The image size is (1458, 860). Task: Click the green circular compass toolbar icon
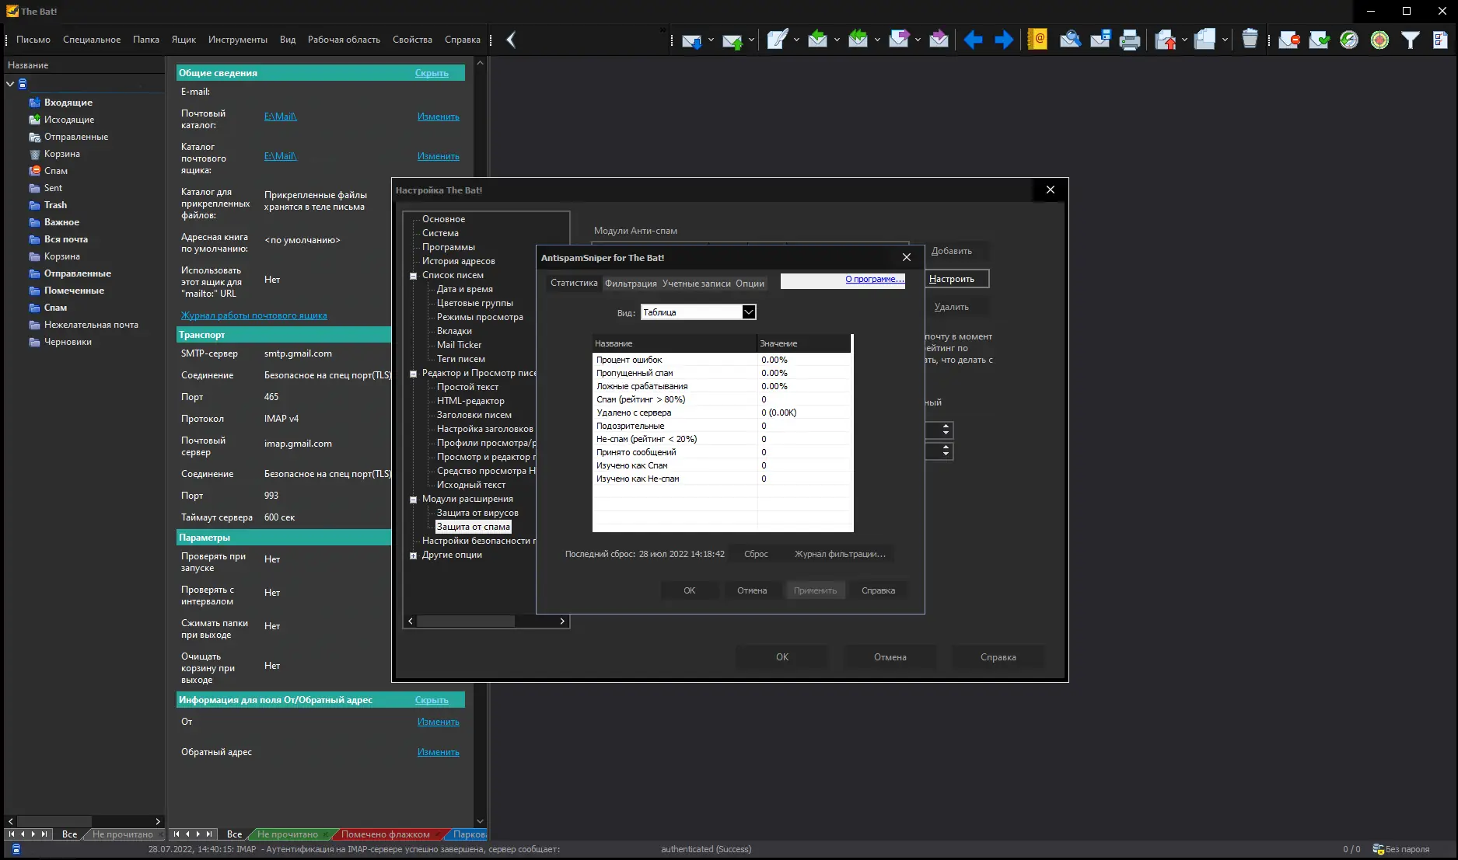pyautogui.click(x=1349, y=40)
